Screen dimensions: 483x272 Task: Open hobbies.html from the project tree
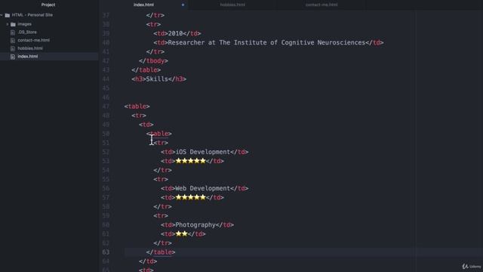(x=30, y=48)
